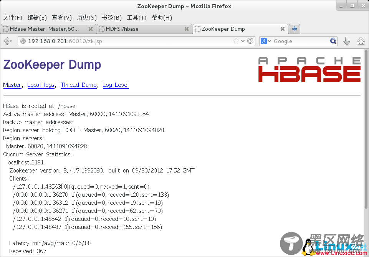
Task: Click the Quorum Server Statistics label
Action: 38,154
